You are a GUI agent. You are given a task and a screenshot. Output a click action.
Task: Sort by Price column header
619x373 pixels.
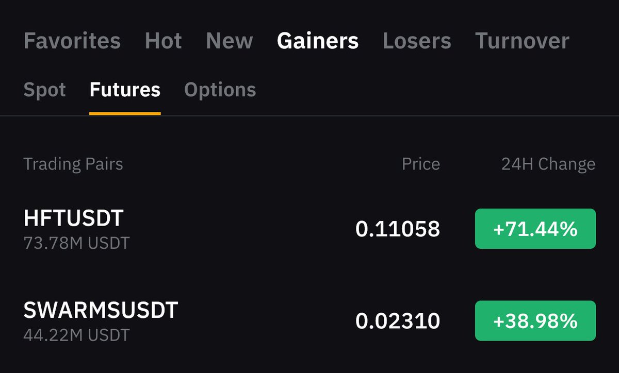click(x=421, y=164)
